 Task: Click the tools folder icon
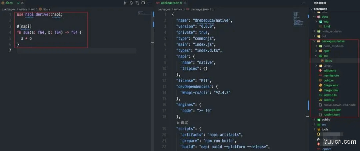coord(319,129)
